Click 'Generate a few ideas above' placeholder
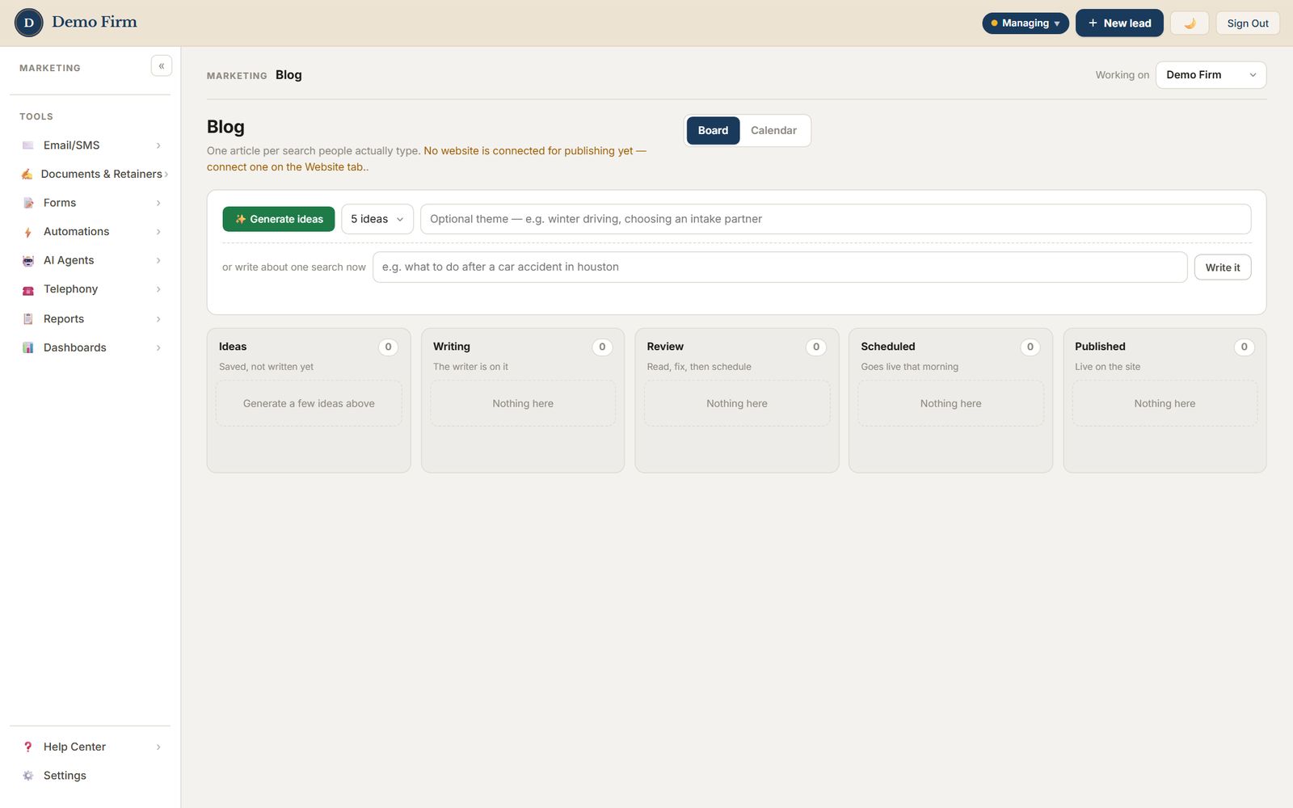 click(309, 403)
